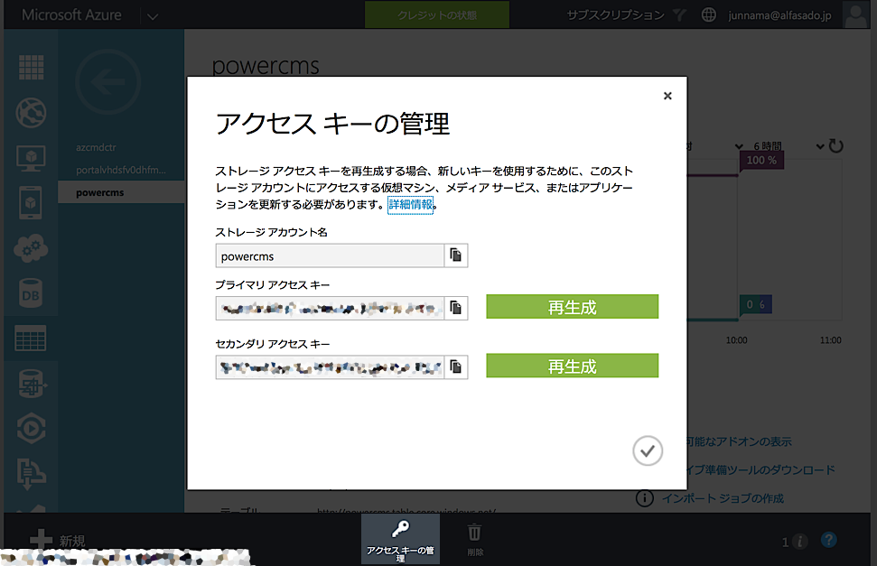Select the primary access key field
Viewport: 877px width, 566px height.
click(x=330, y=308)
